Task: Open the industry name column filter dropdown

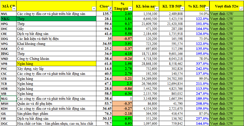Action: [x=94, y=9]
